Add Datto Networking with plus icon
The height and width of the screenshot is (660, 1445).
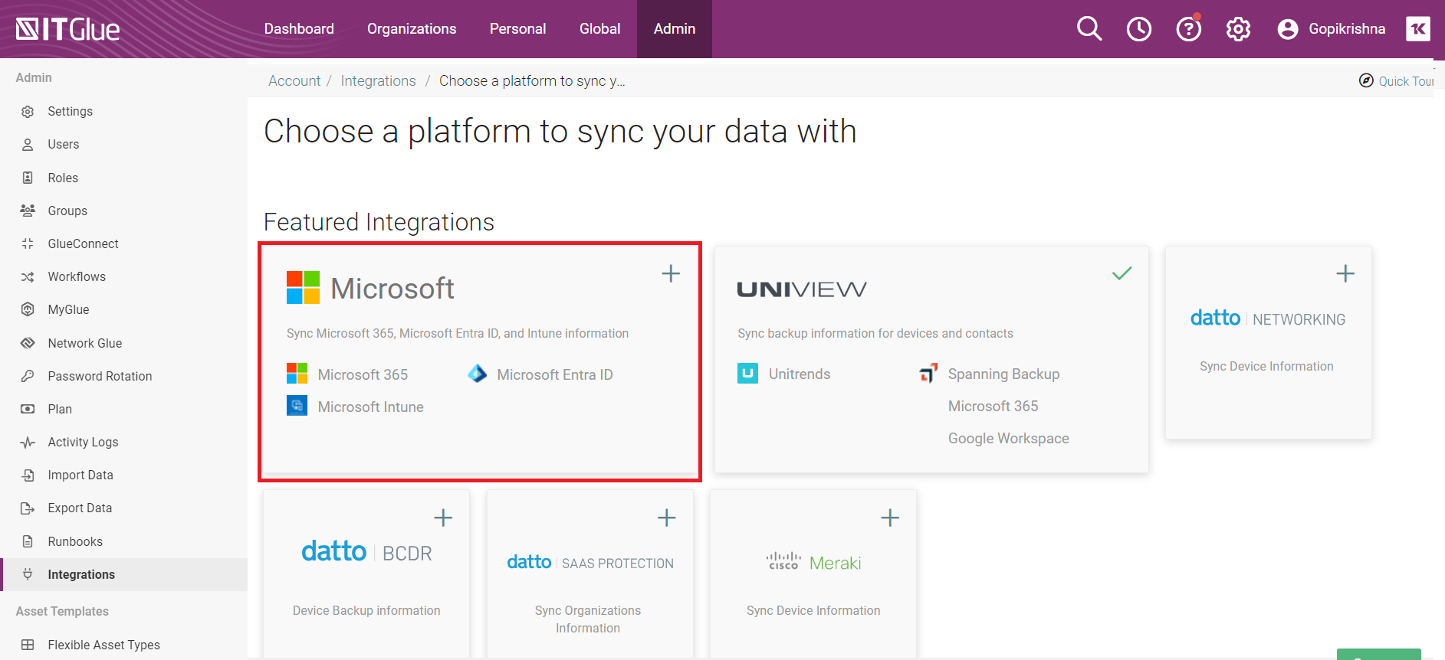click(x=1345, y=273)
